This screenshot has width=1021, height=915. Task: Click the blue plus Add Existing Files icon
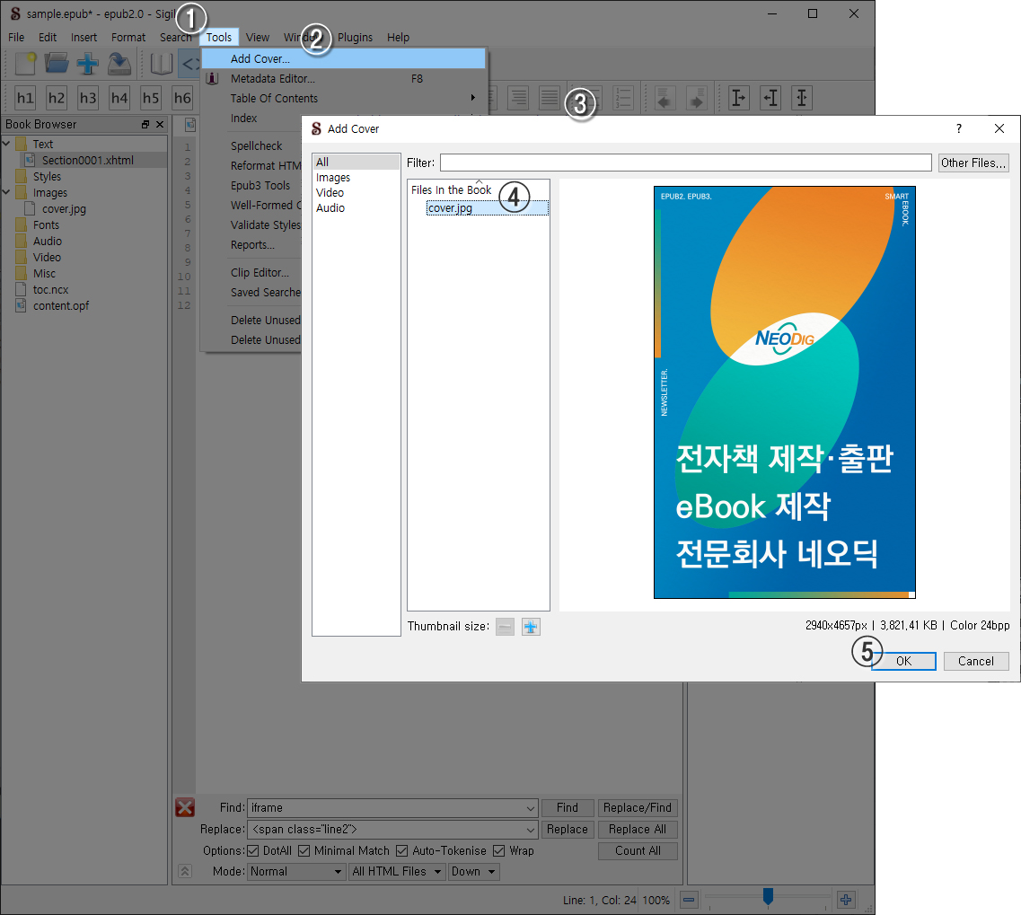click(x=87, y=64)
